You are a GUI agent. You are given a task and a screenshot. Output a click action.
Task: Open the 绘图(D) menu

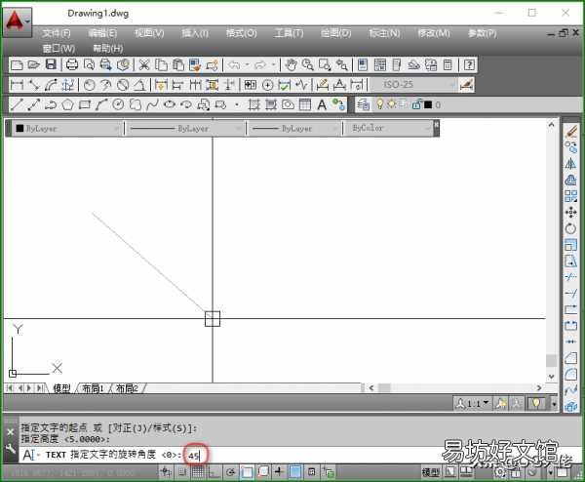coord(335,33)
